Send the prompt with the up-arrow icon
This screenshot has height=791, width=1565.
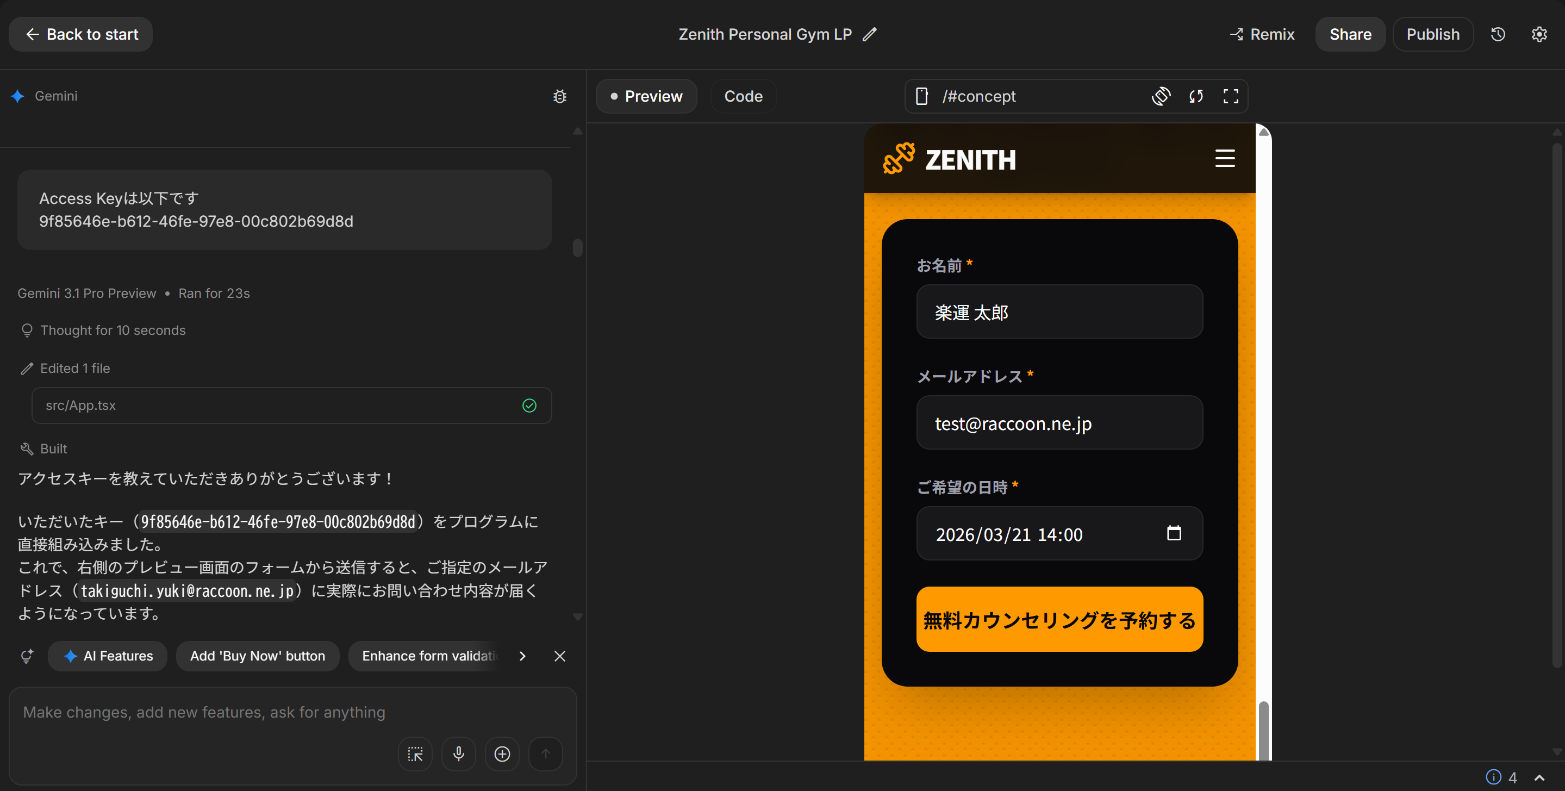[x=546, y=753]
